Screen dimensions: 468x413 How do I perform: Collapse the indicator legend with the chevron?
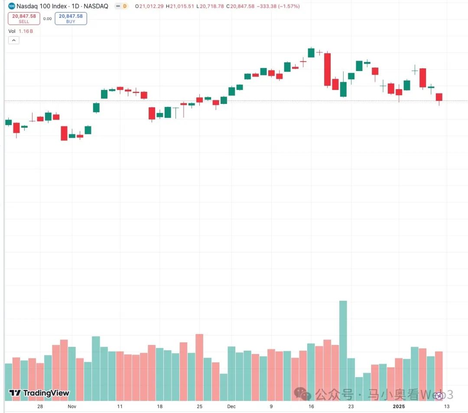click(x=14, y=40)
